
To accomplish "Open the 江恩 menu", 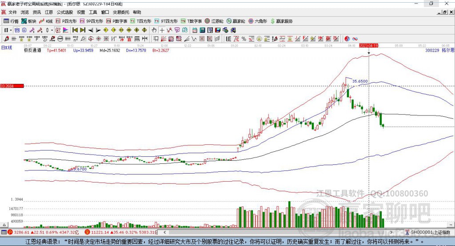I will [x=49, y=12].
